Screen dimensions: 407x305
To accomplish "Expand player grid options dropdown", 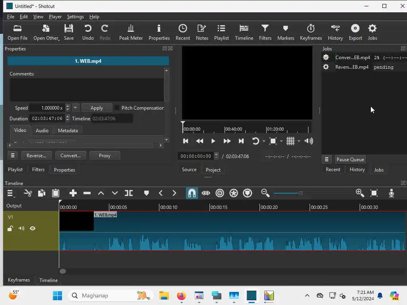I will pos(299,141).
